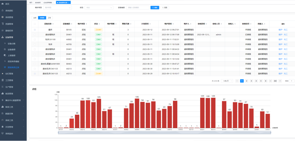
Task: Sort the table by 设备名称 column sort icon
Action: click(x=53, y=24)
